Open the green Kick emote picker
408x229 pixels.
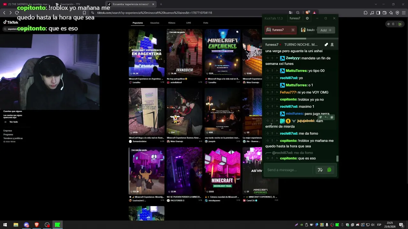coord(329,170)
